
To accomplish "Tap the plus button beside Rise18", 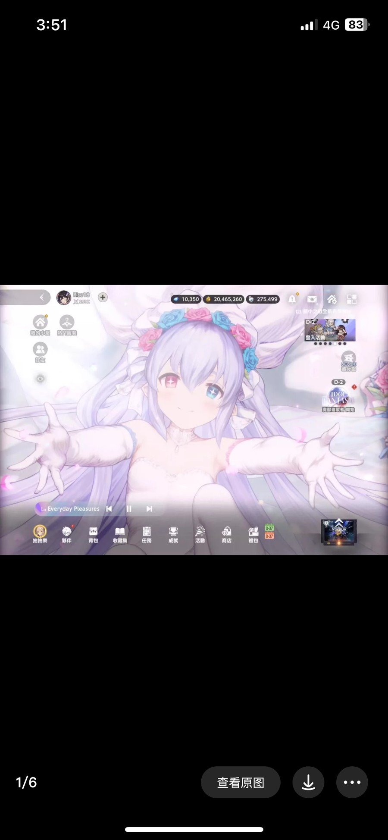I will 103,297.
